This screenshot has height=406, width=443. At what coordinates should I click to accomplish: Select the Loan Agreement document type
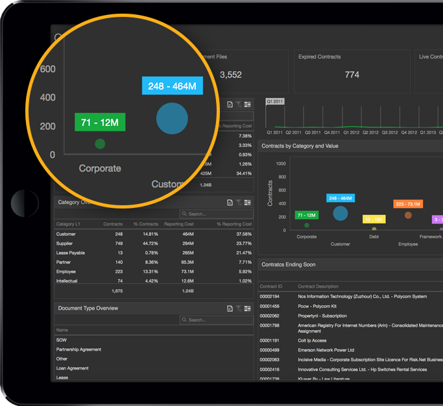[x=154, y=368]
